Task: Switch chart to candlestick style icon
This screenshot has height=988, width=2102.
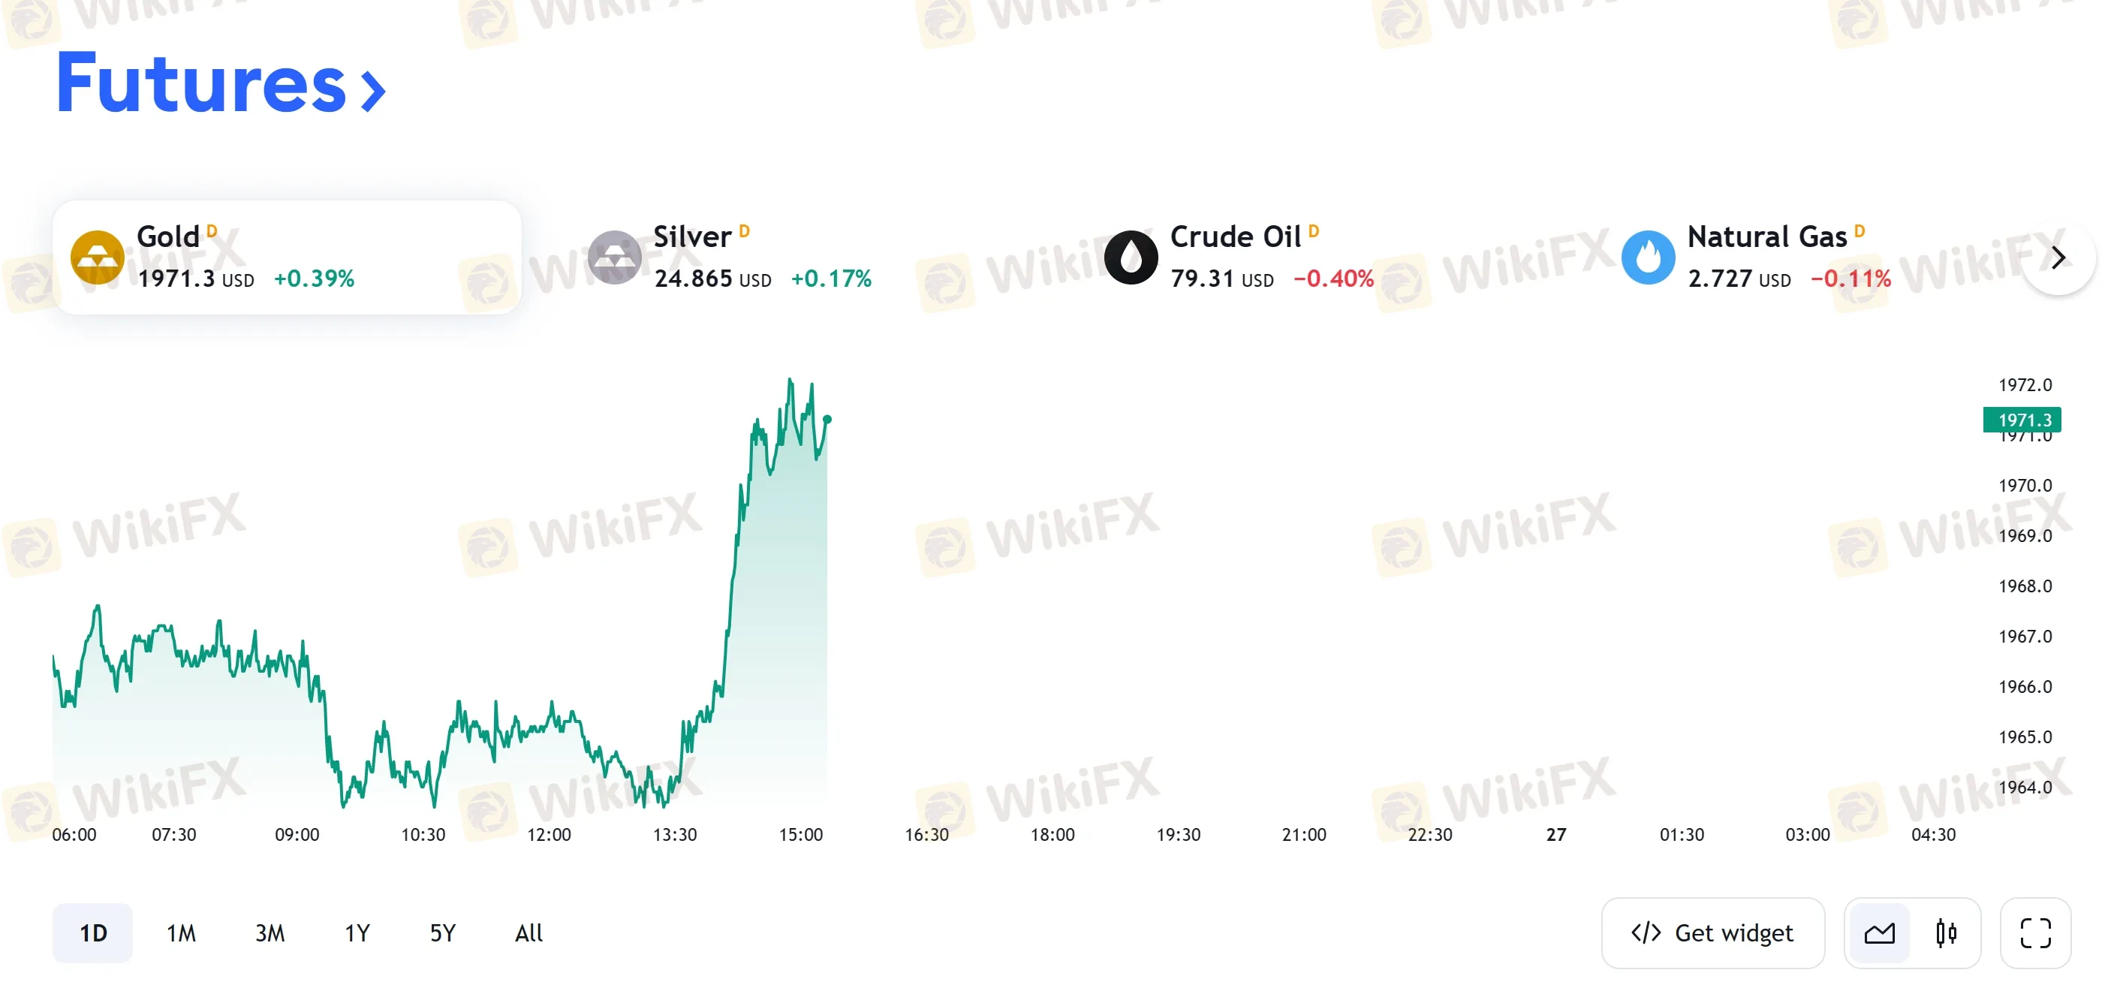Action: pos(1944,932)
